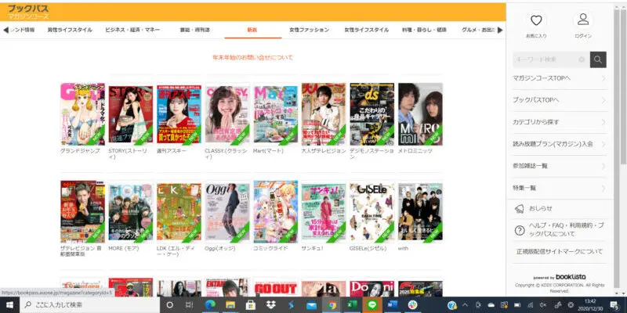Open Slack from taskbar
The width and height of the screenshot is (627, 313).
412,305
